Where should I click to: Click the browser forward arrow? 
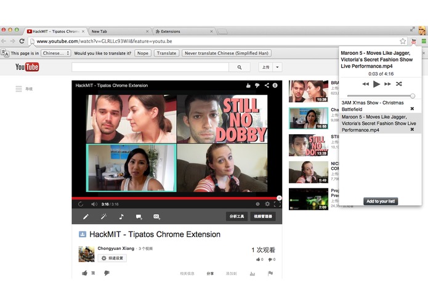tap(12, 41)
